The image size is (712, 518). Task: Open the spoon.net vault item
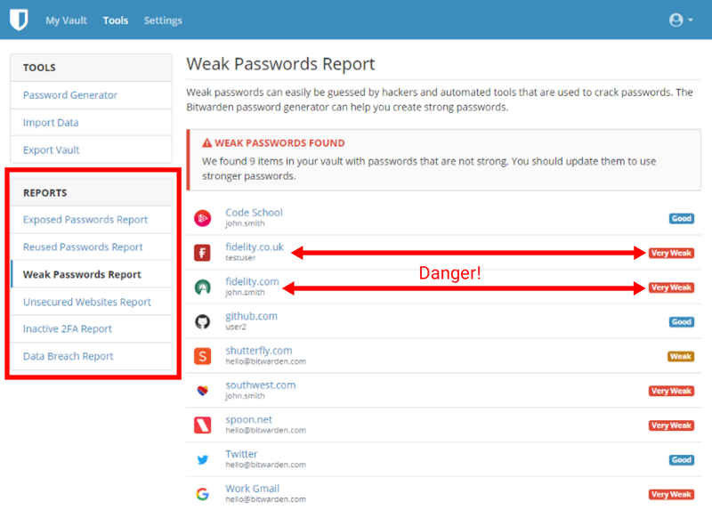[249, 419]
